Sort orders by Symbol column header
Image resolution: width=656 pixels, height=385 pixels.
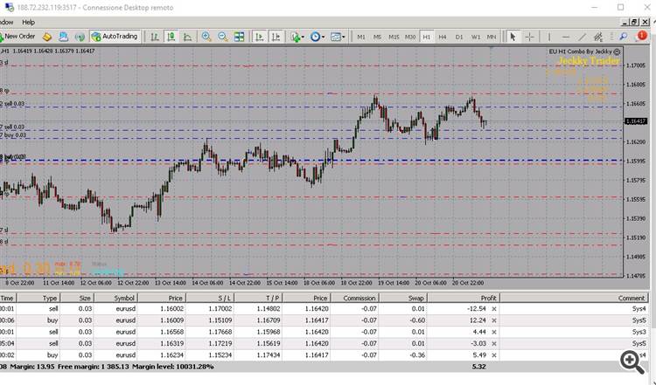pyautogui.click(x=115, y=298)
